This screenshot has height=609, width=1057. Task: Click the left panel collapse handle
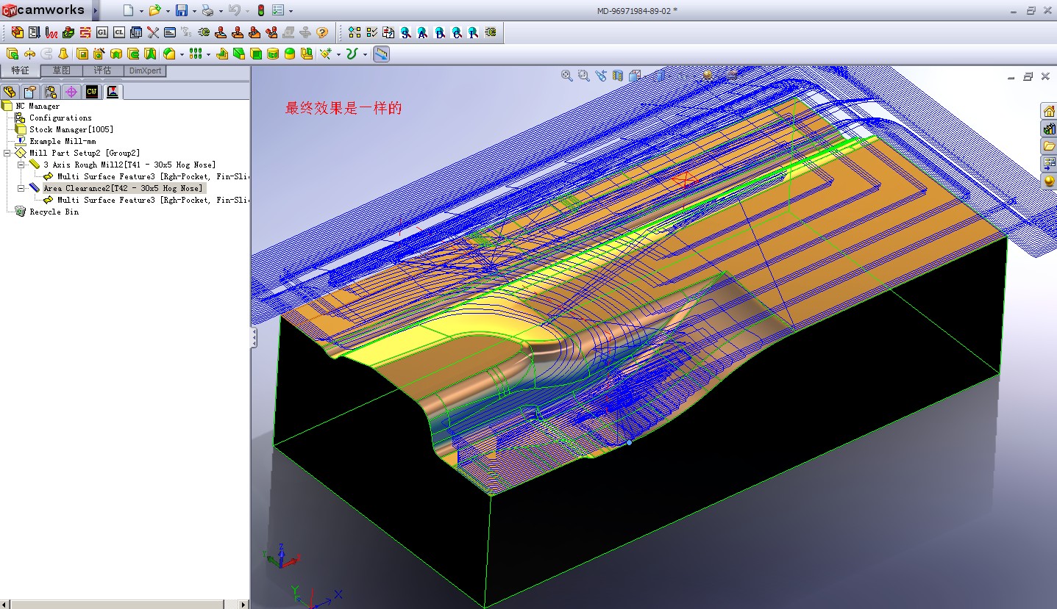254,337
